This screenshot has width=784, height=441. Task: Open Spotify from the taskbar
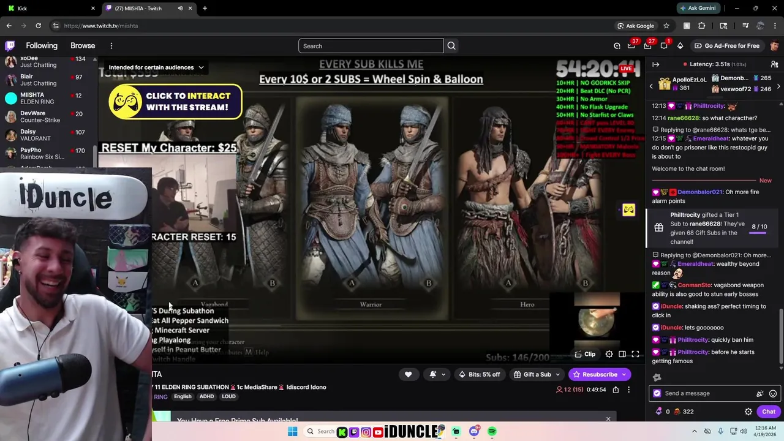492,432
